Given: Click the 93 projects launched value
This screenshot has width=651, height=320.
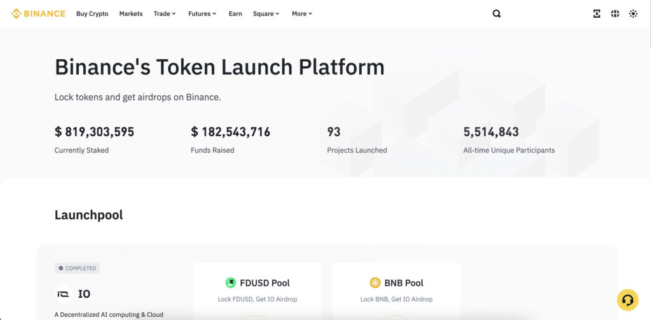Looking at the screenshot, I should point(334,132).
